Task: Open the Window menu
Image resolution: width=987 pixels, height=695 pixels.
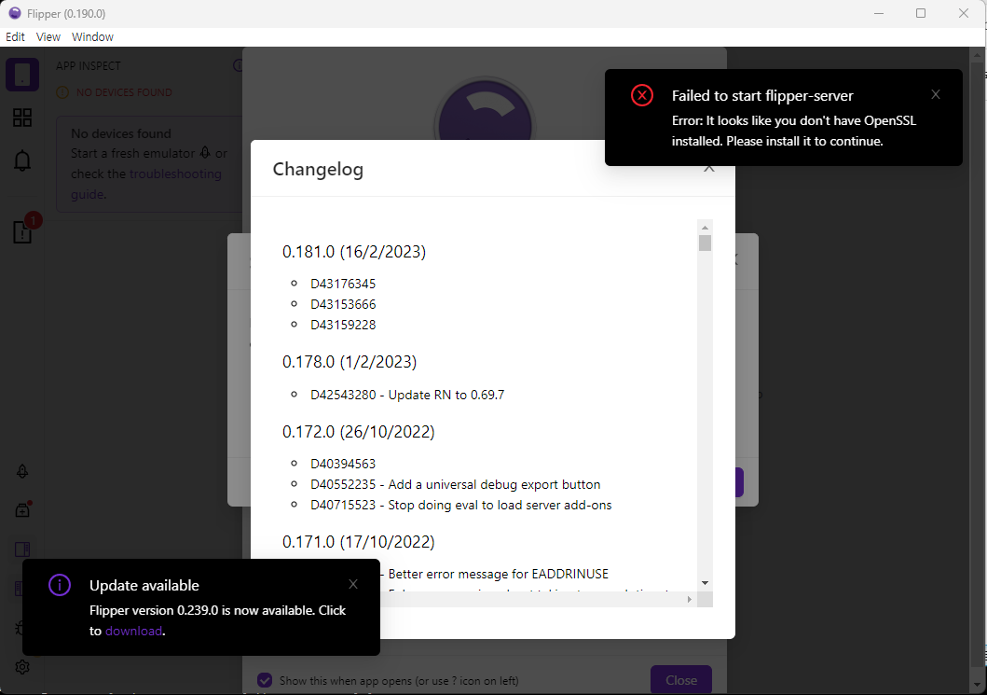Action: coord(92,36)
